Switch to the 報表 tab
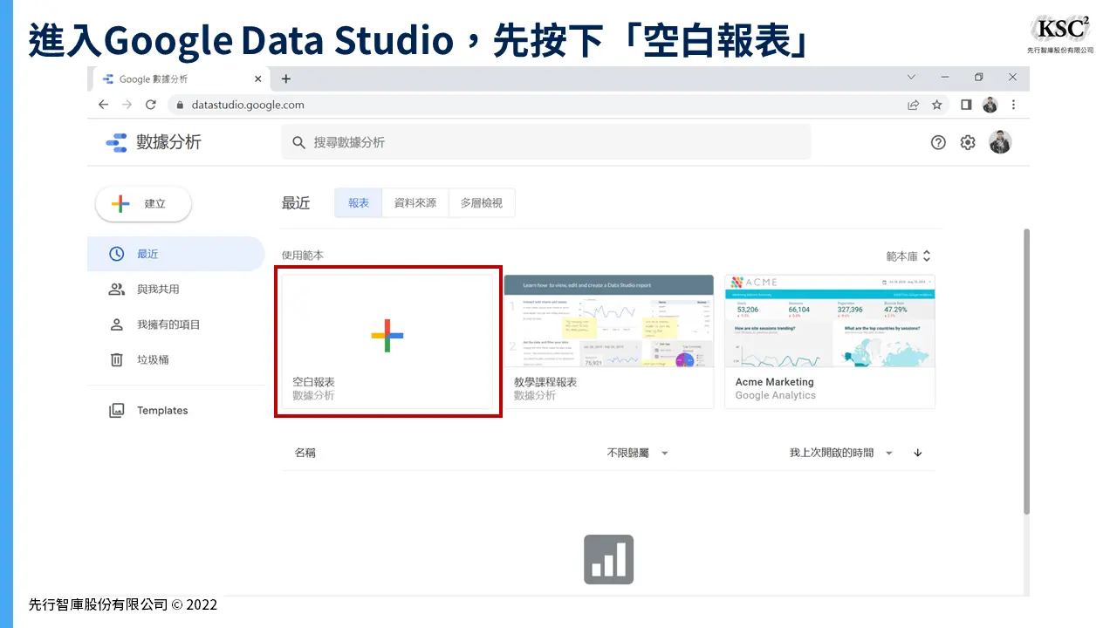The width and height of the screenshot is (1117, 628). 359,202
